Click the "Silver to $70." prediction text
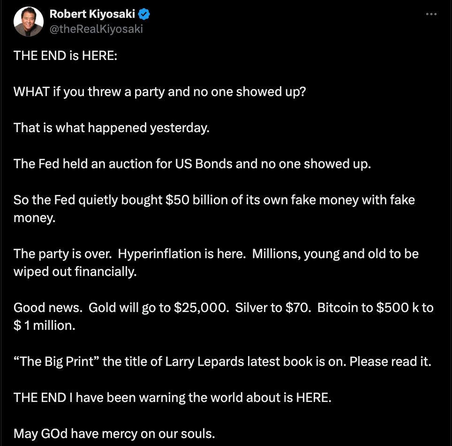This screenshot has width=452, height=446. 272,308
